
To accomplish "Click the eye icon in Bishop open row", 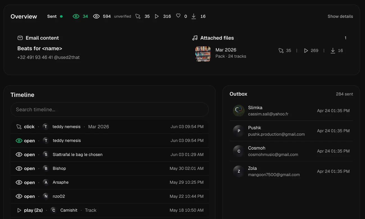I will 19,169.
